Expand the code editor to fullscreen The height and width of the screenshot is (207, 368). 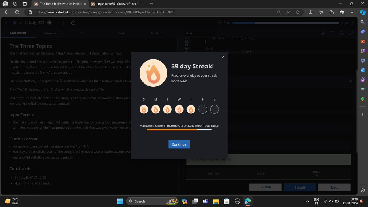coord(351,33)
